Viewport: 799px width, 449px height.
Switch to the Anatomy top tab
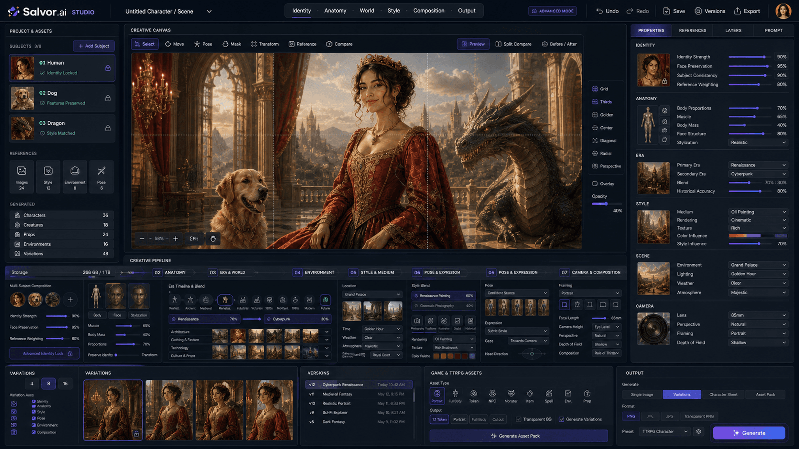pyautogui.click(x=335, y=11)
